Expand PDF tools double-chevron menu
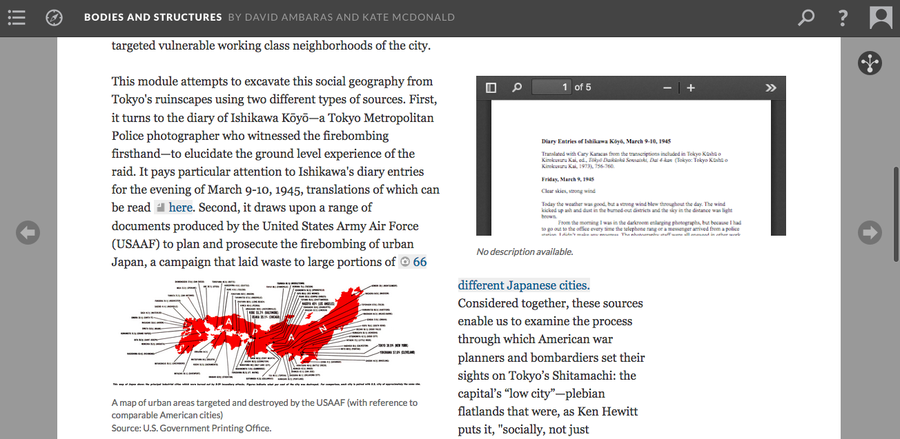900x439 pixels. (x=771, y=88)
